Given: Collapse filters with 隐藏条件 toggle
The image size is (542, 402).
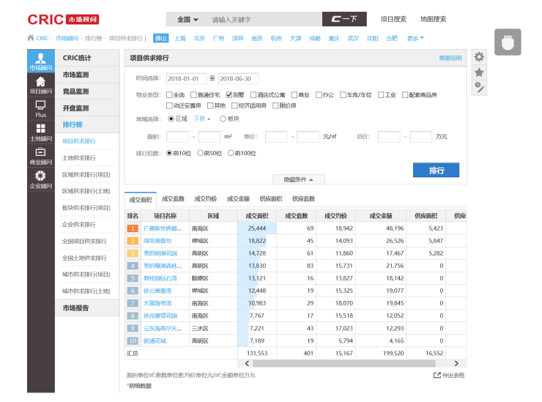Looking at the screenshot, I should click(x=297, y=179).
